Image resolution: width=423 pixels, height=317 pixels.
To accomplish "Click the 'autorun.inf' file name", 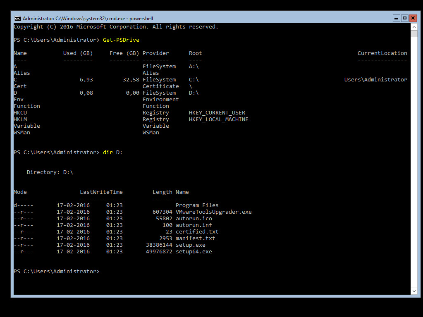I will 194,225.
